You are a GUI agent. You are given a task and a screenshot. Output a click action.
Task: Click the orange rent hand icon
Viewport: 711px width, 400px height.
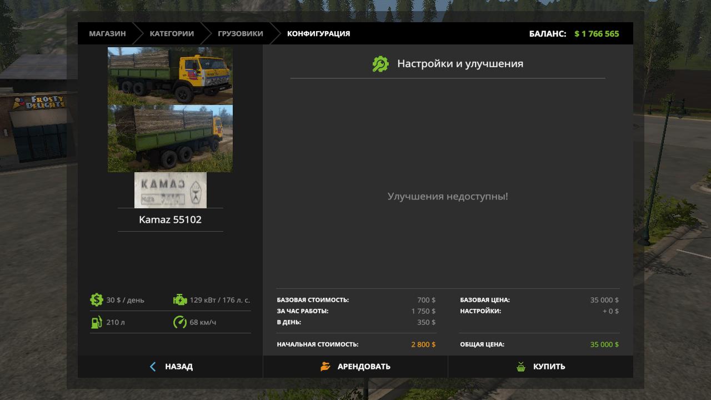click(326, 367)
